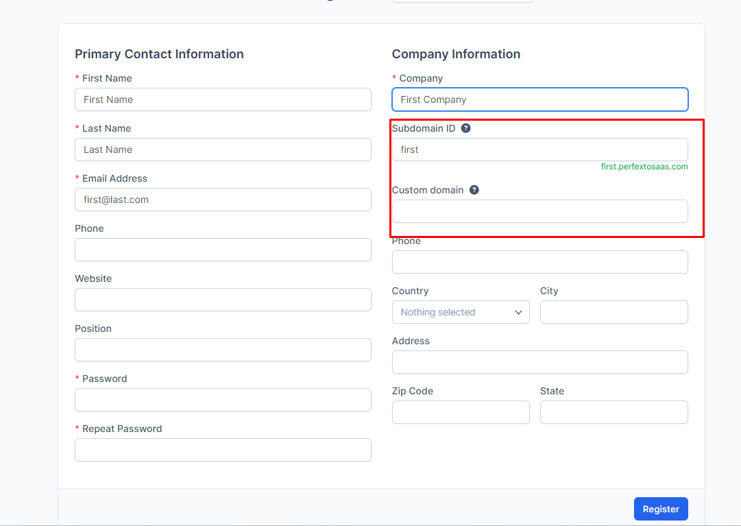The width and height of the screenshot is (741, 526).
Task: Submit the form with Register button
Action: [x=661, y=509]
